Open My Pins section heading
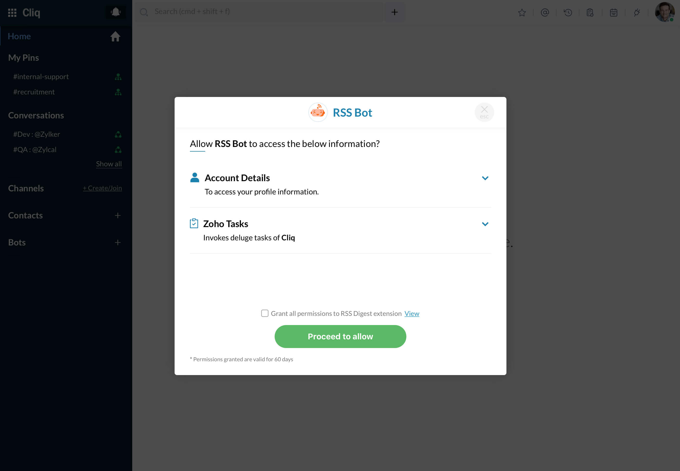 coord(24,58)
